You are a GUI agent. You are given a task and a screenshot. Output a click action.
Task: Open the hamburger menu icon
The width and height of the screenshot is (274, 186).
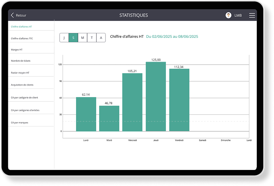point(252,15)
